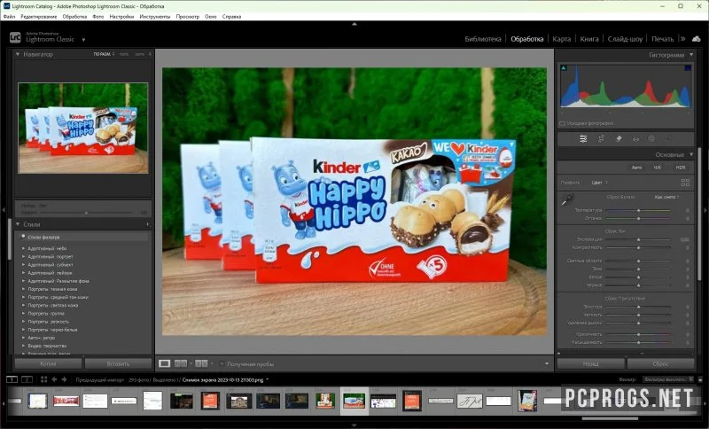Click the add preset plus icon
709x429 pixels.
[147, 224]
